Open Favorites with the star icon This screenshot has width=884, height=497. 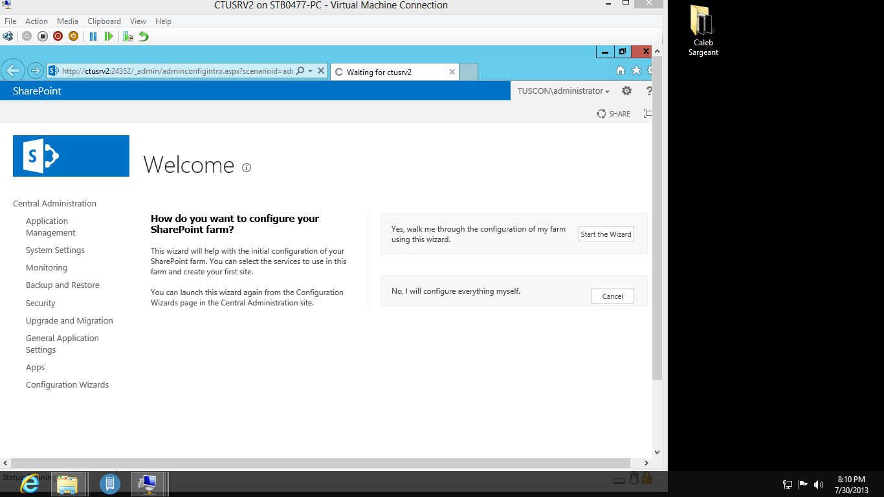pyautogui.click(x=636, y=71)
